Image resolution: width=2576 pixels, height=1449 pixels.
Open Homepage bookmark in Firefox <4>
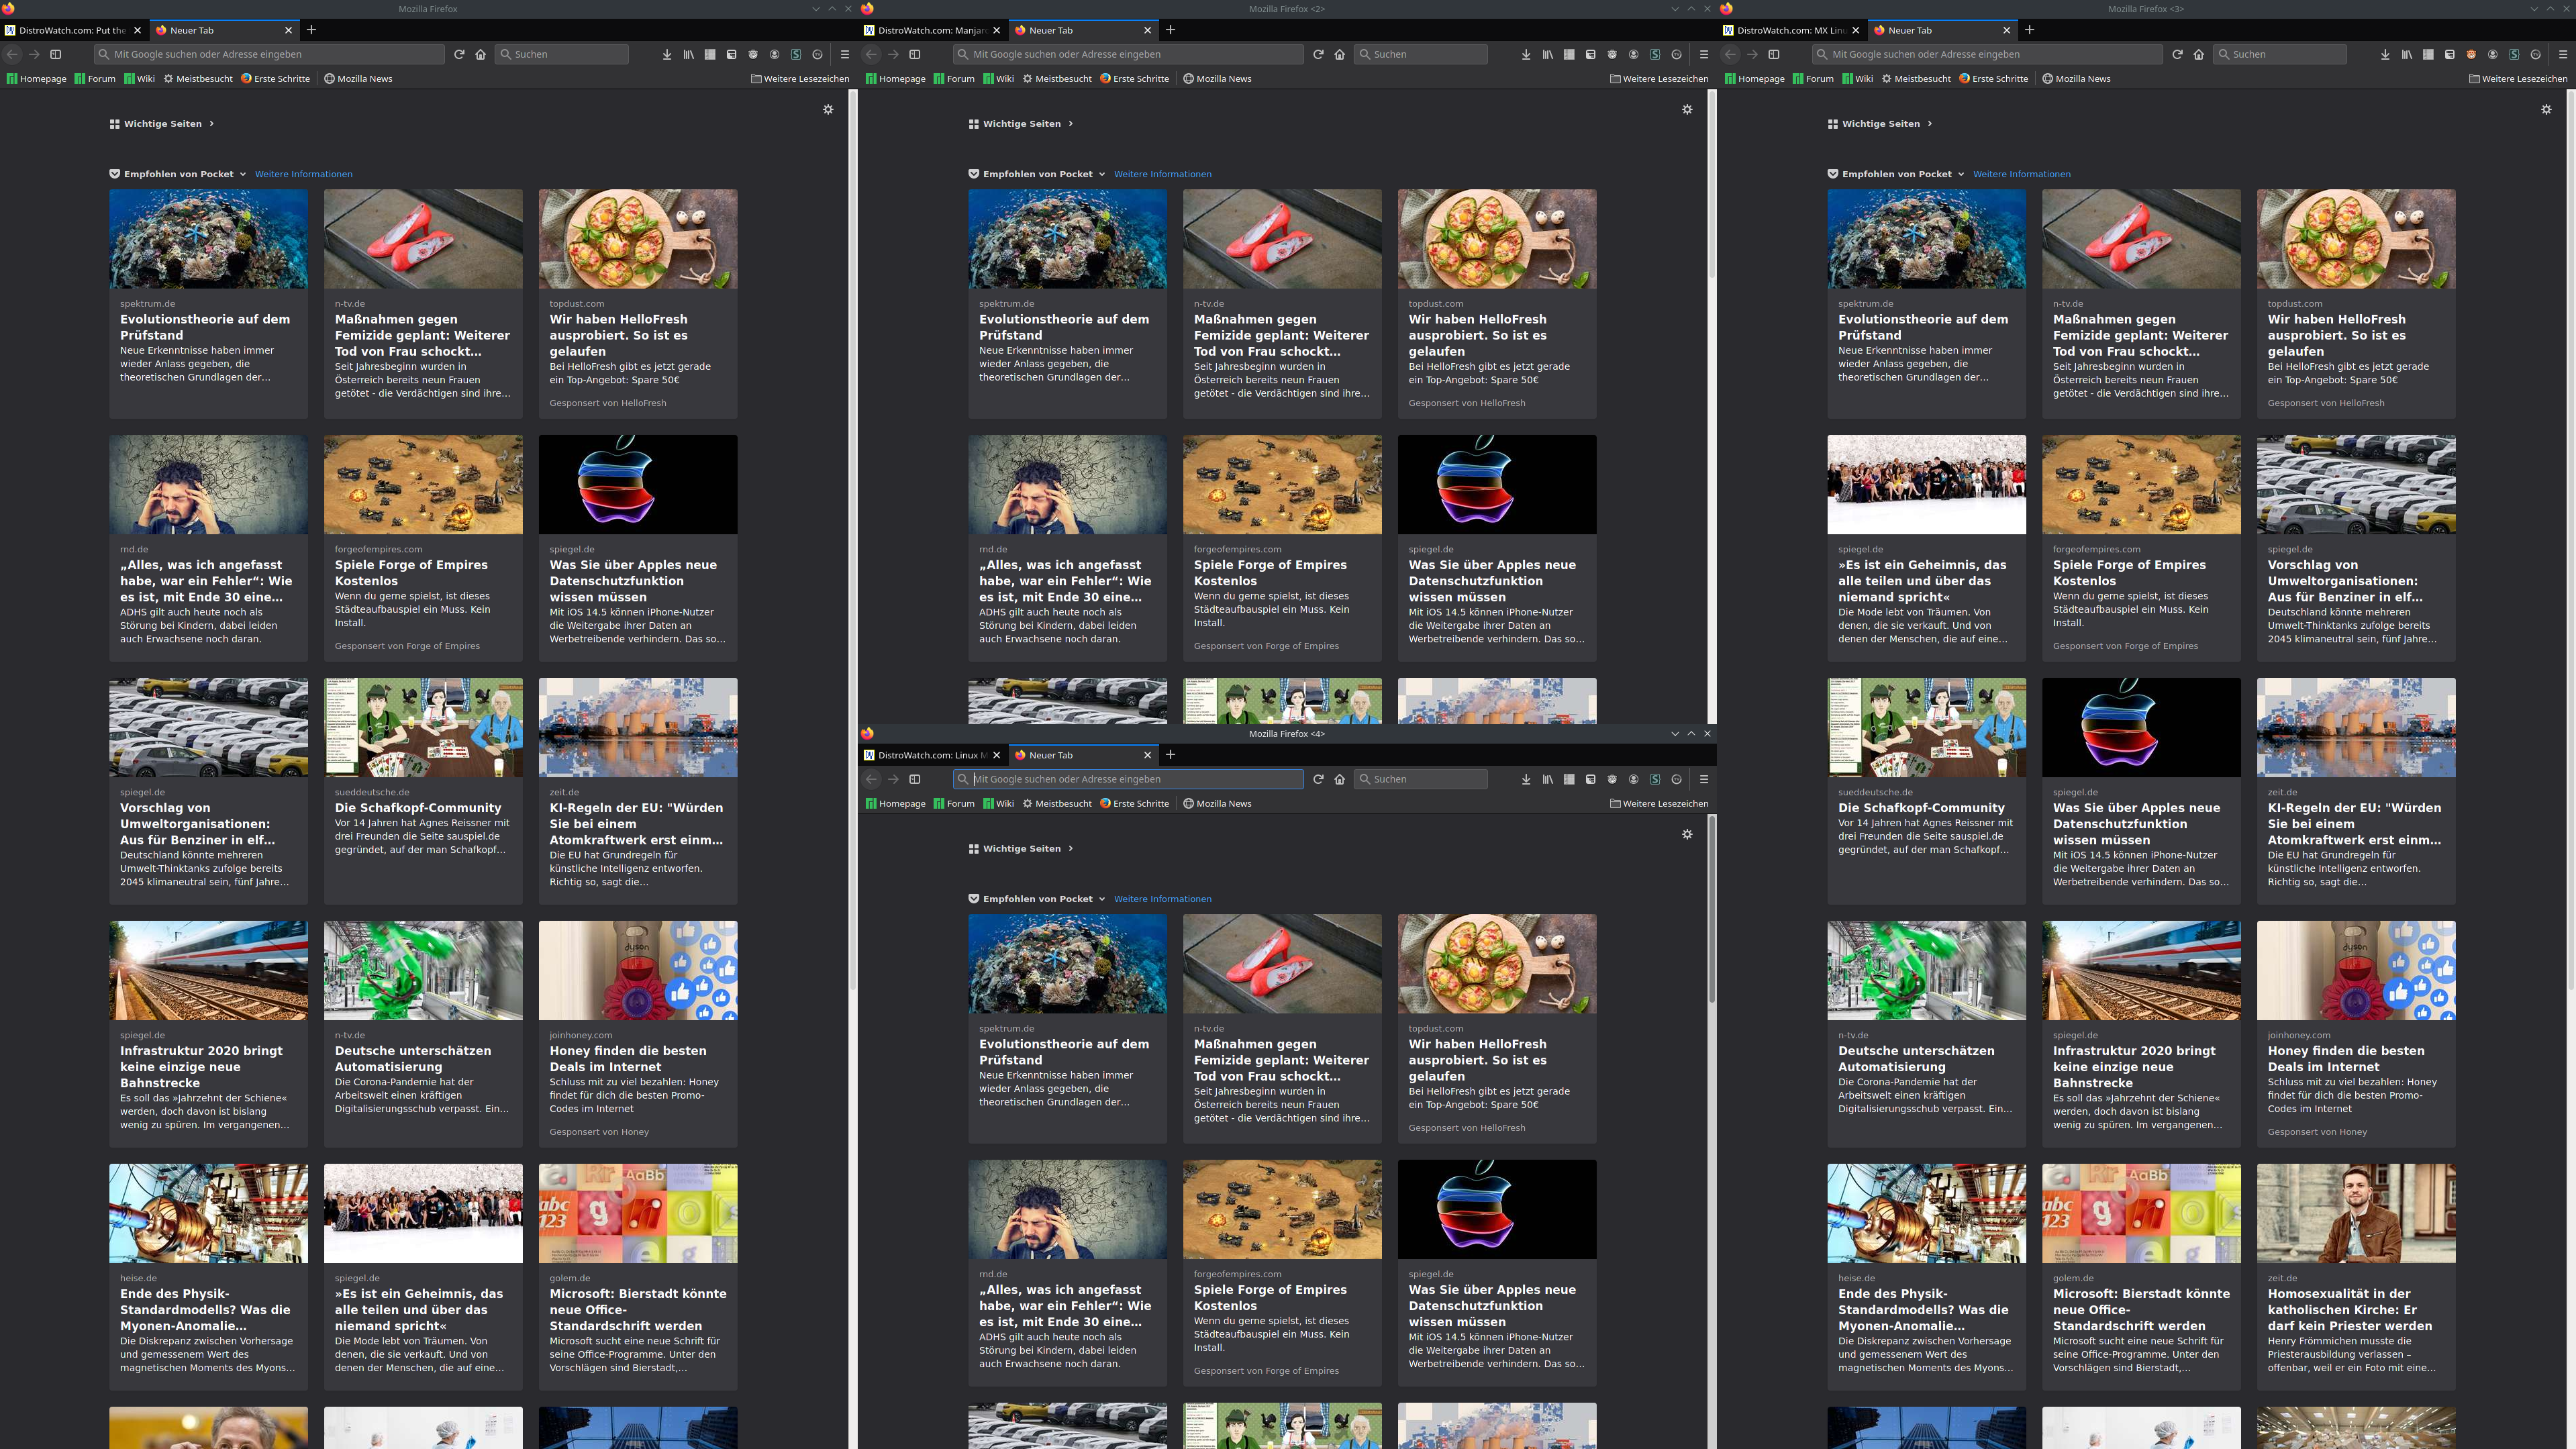coord(896,804)
